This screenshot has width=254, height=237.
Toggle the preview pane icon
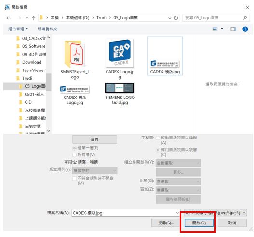233,29
